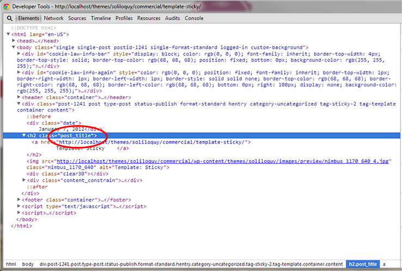Click body in the breadcrumb bar

[28, 264]
